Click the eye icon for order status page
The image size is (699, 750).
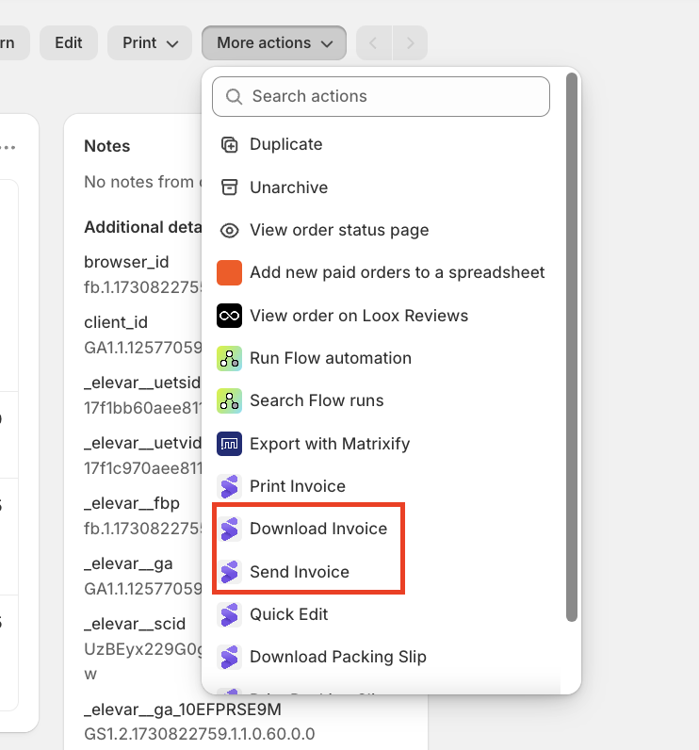[229, 231]
